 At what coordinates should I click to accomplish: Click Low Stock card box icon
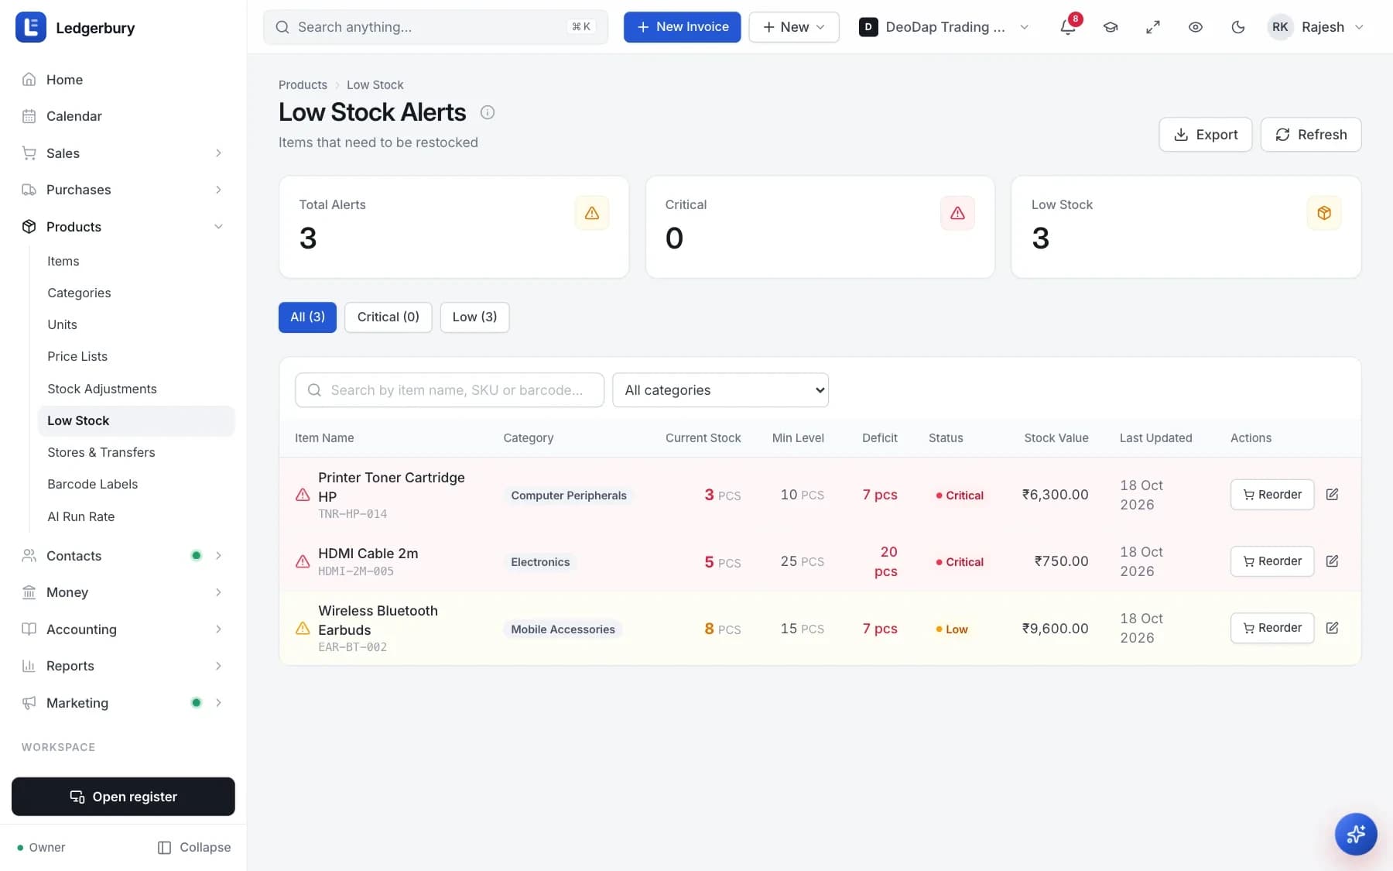click(1324, 213)
